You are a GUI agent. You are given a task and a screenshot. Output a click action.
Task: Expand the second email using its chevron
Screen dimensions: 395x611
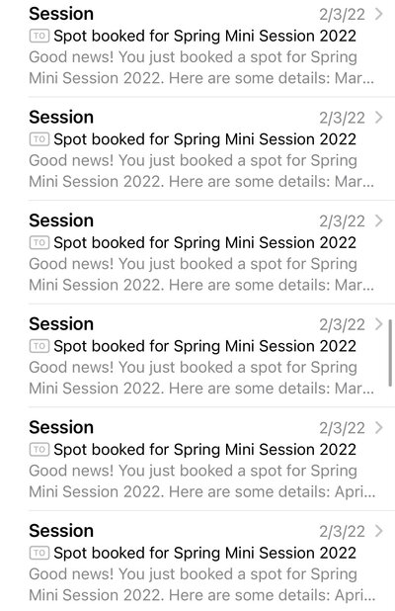[x=378, y=118]
